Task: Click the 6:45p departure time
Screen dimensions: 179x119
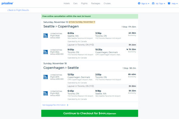Action: (x=71, y=91)
